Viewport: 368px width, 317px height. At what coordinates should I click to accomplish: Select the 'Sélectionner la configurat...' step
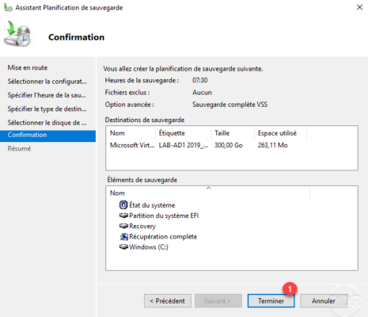pyautogui.click(x=47, y=82)
